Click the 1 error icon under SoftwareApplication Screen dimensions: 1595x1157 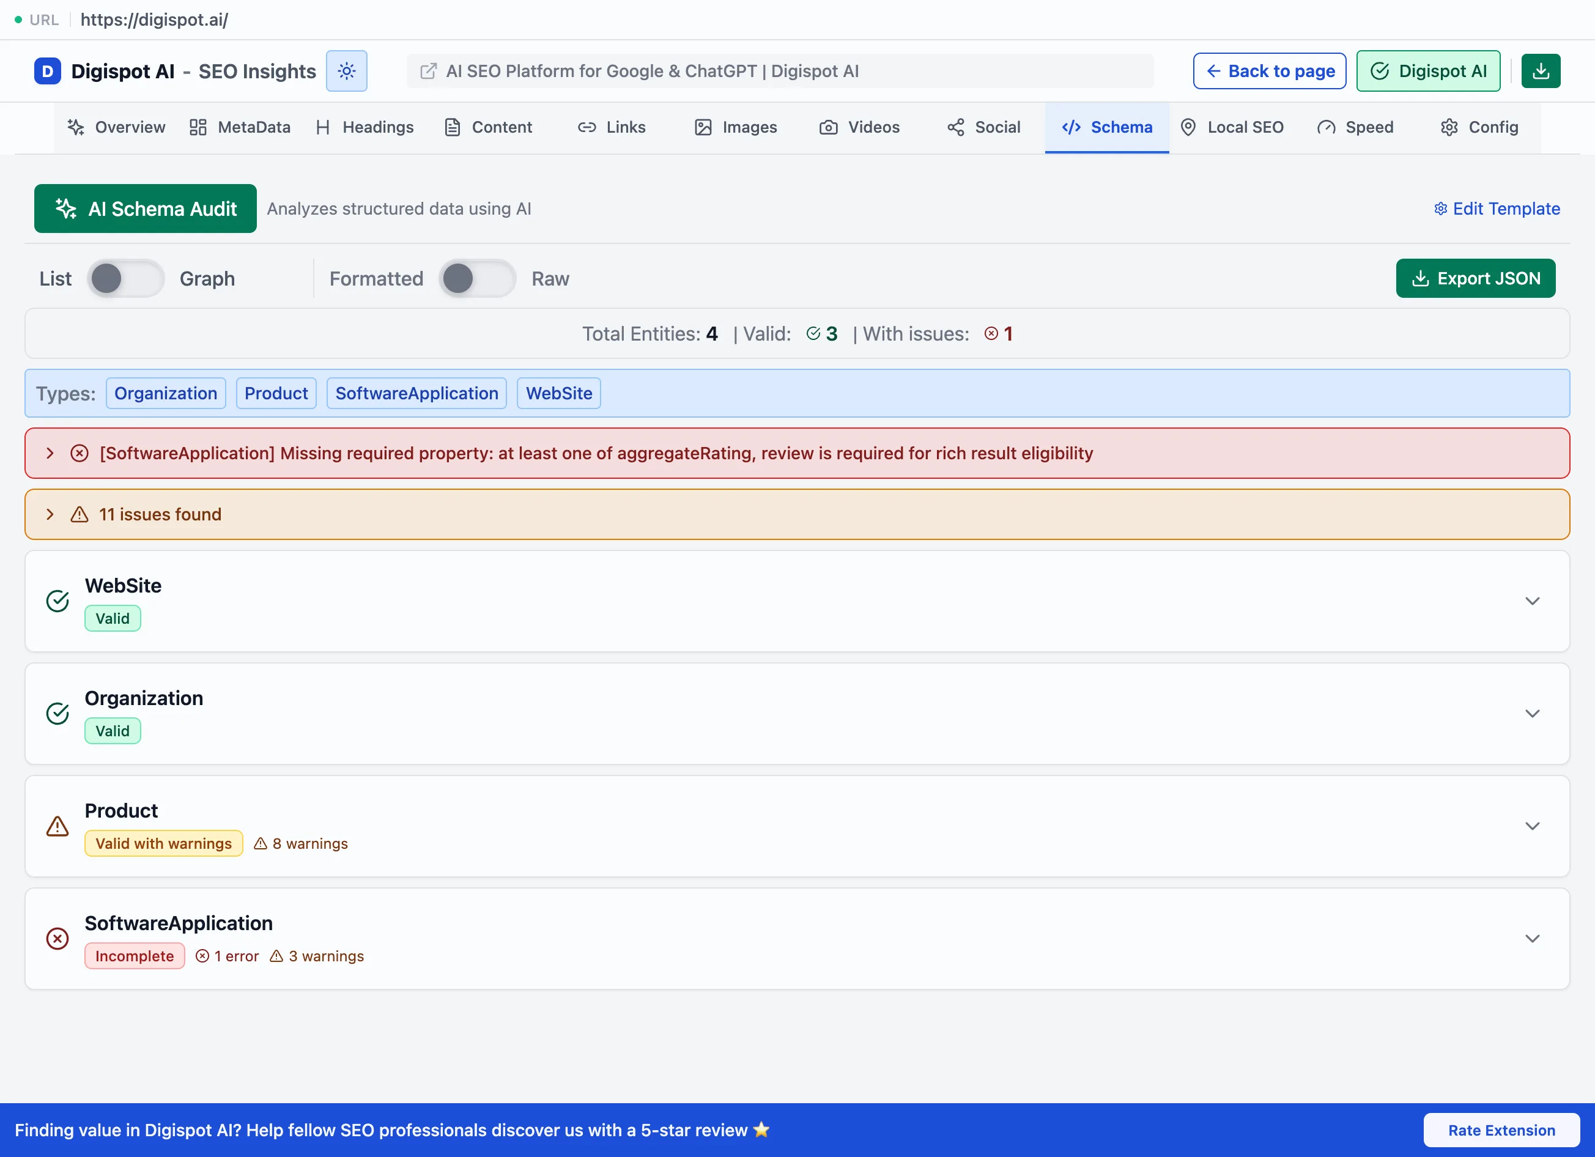click(x=202, y=956)
